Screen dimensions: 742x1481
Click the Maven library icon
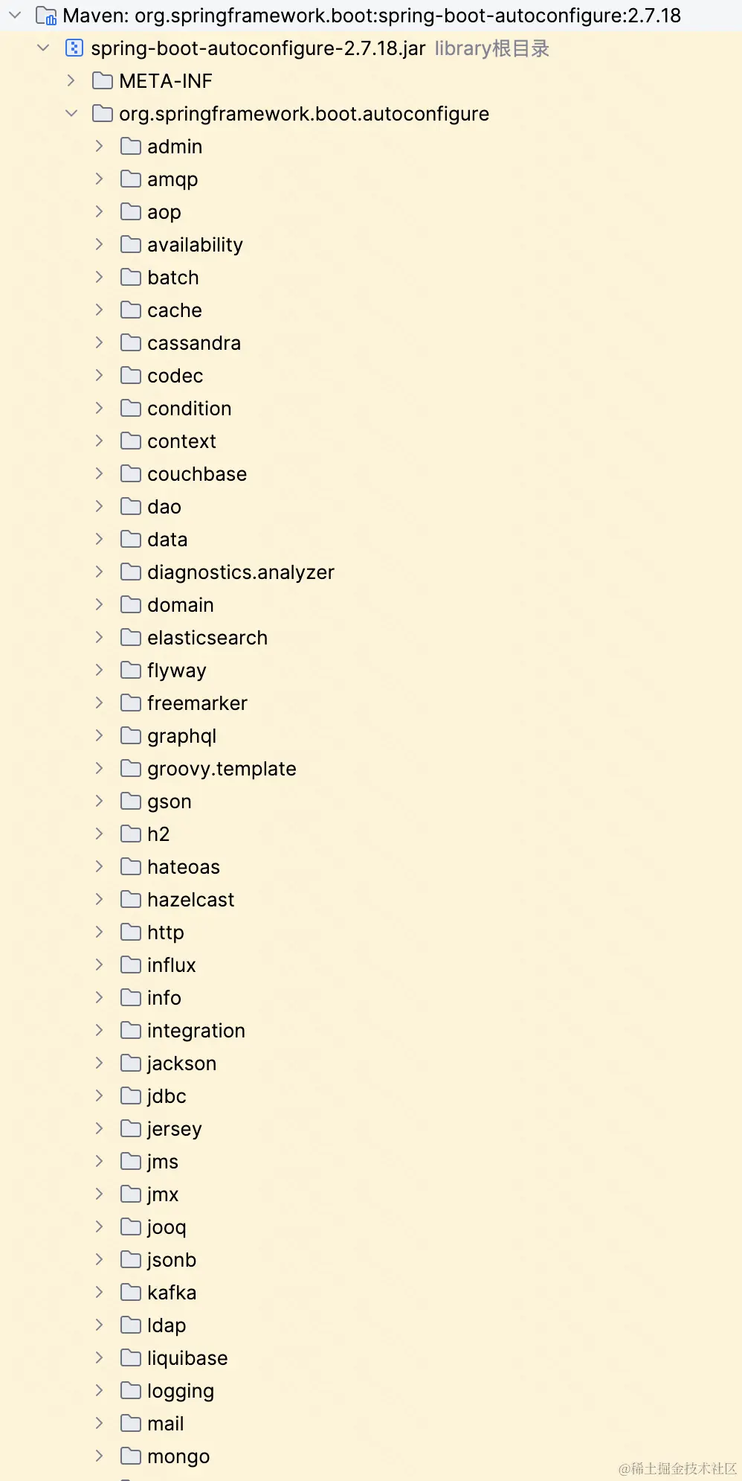click(x=46, y=16)
